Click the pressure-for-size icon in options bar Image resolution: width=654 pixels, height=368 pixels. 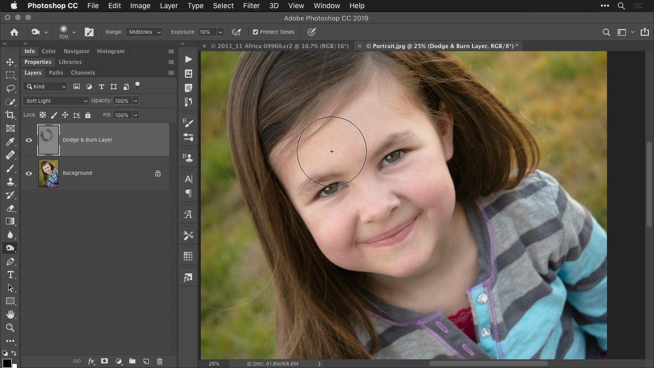click(x=311, y=32)
